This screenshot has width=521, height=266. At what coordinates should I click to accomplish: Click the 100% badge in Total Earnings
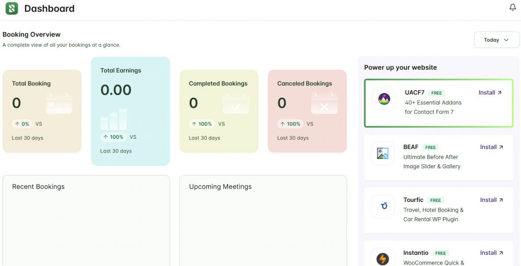click(x=113, y=137)
